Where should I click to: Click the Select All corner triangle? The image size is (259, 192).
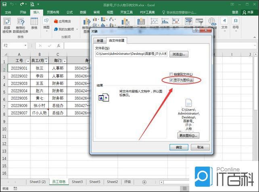pos(5,54)
